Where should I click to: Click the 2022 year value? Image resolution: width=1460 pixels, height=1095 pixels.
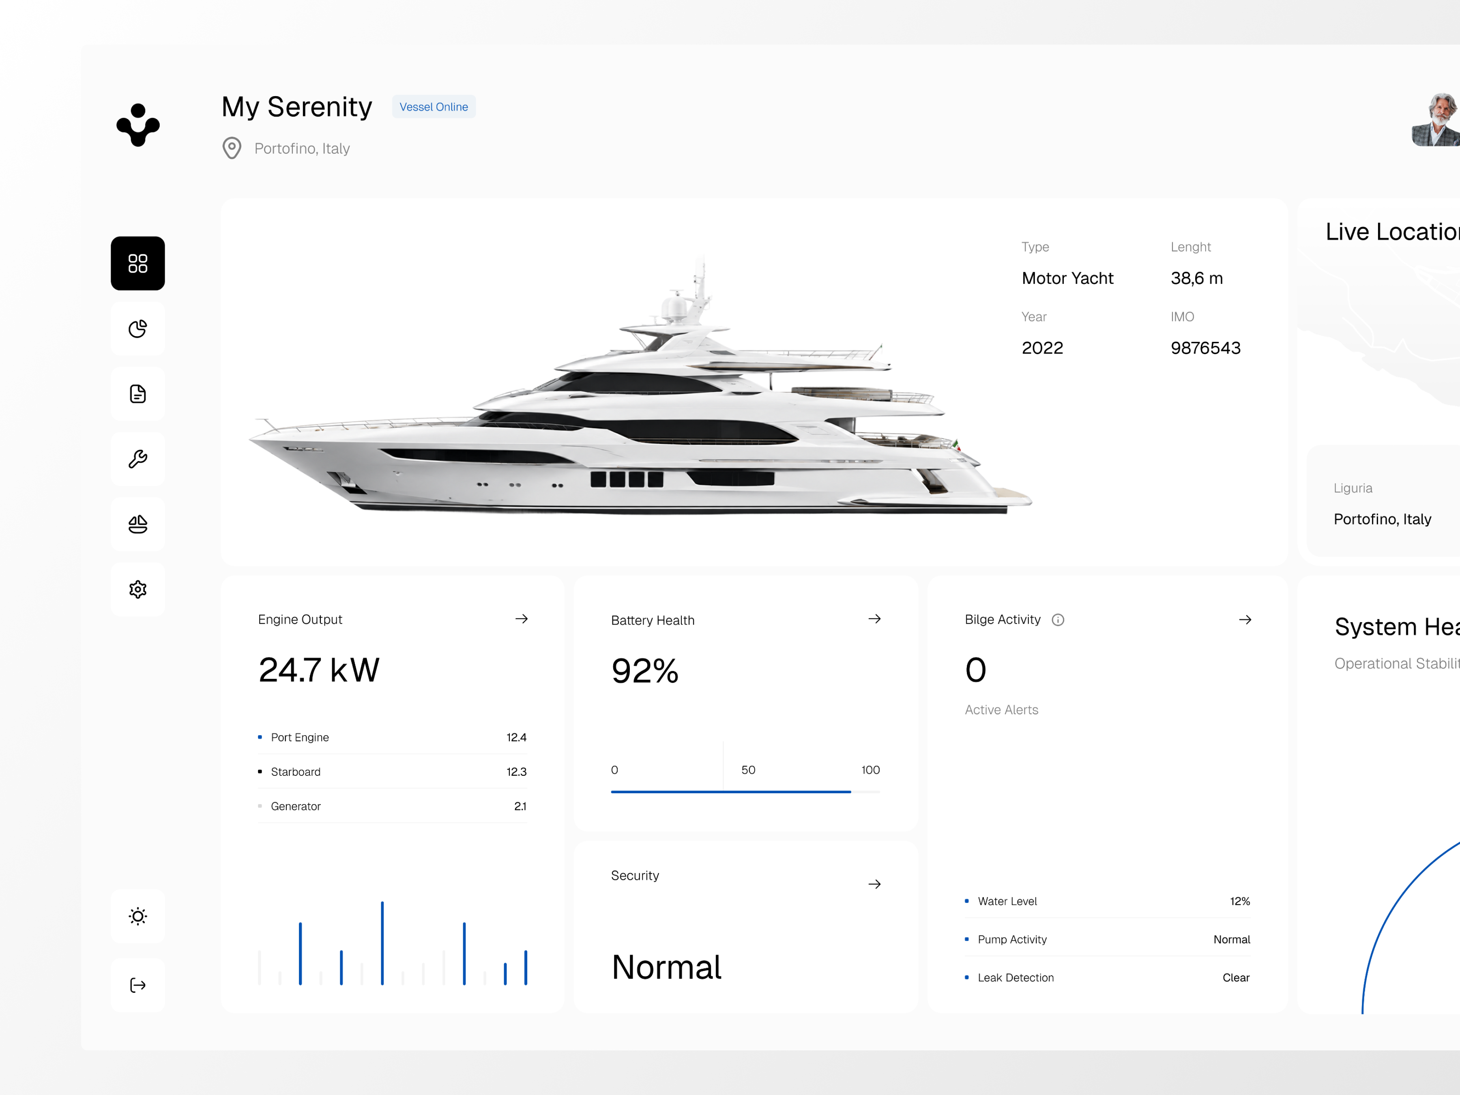(x=1042, y=348)
